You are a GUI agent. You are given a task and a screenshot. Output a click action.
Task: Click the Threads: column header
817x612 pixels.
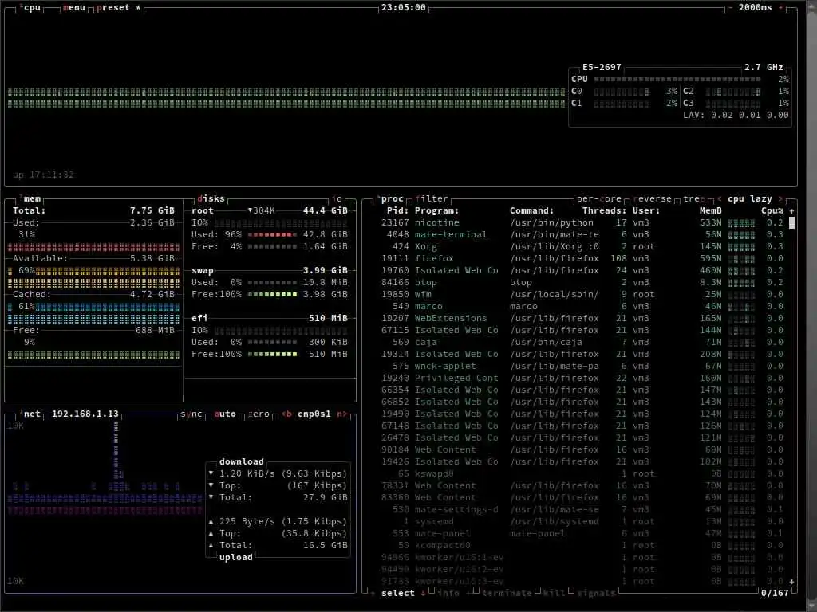click(x=605, y=210)
